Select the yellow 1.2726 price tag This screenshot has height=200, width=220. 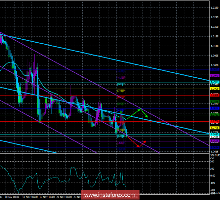tap(215, 128)
